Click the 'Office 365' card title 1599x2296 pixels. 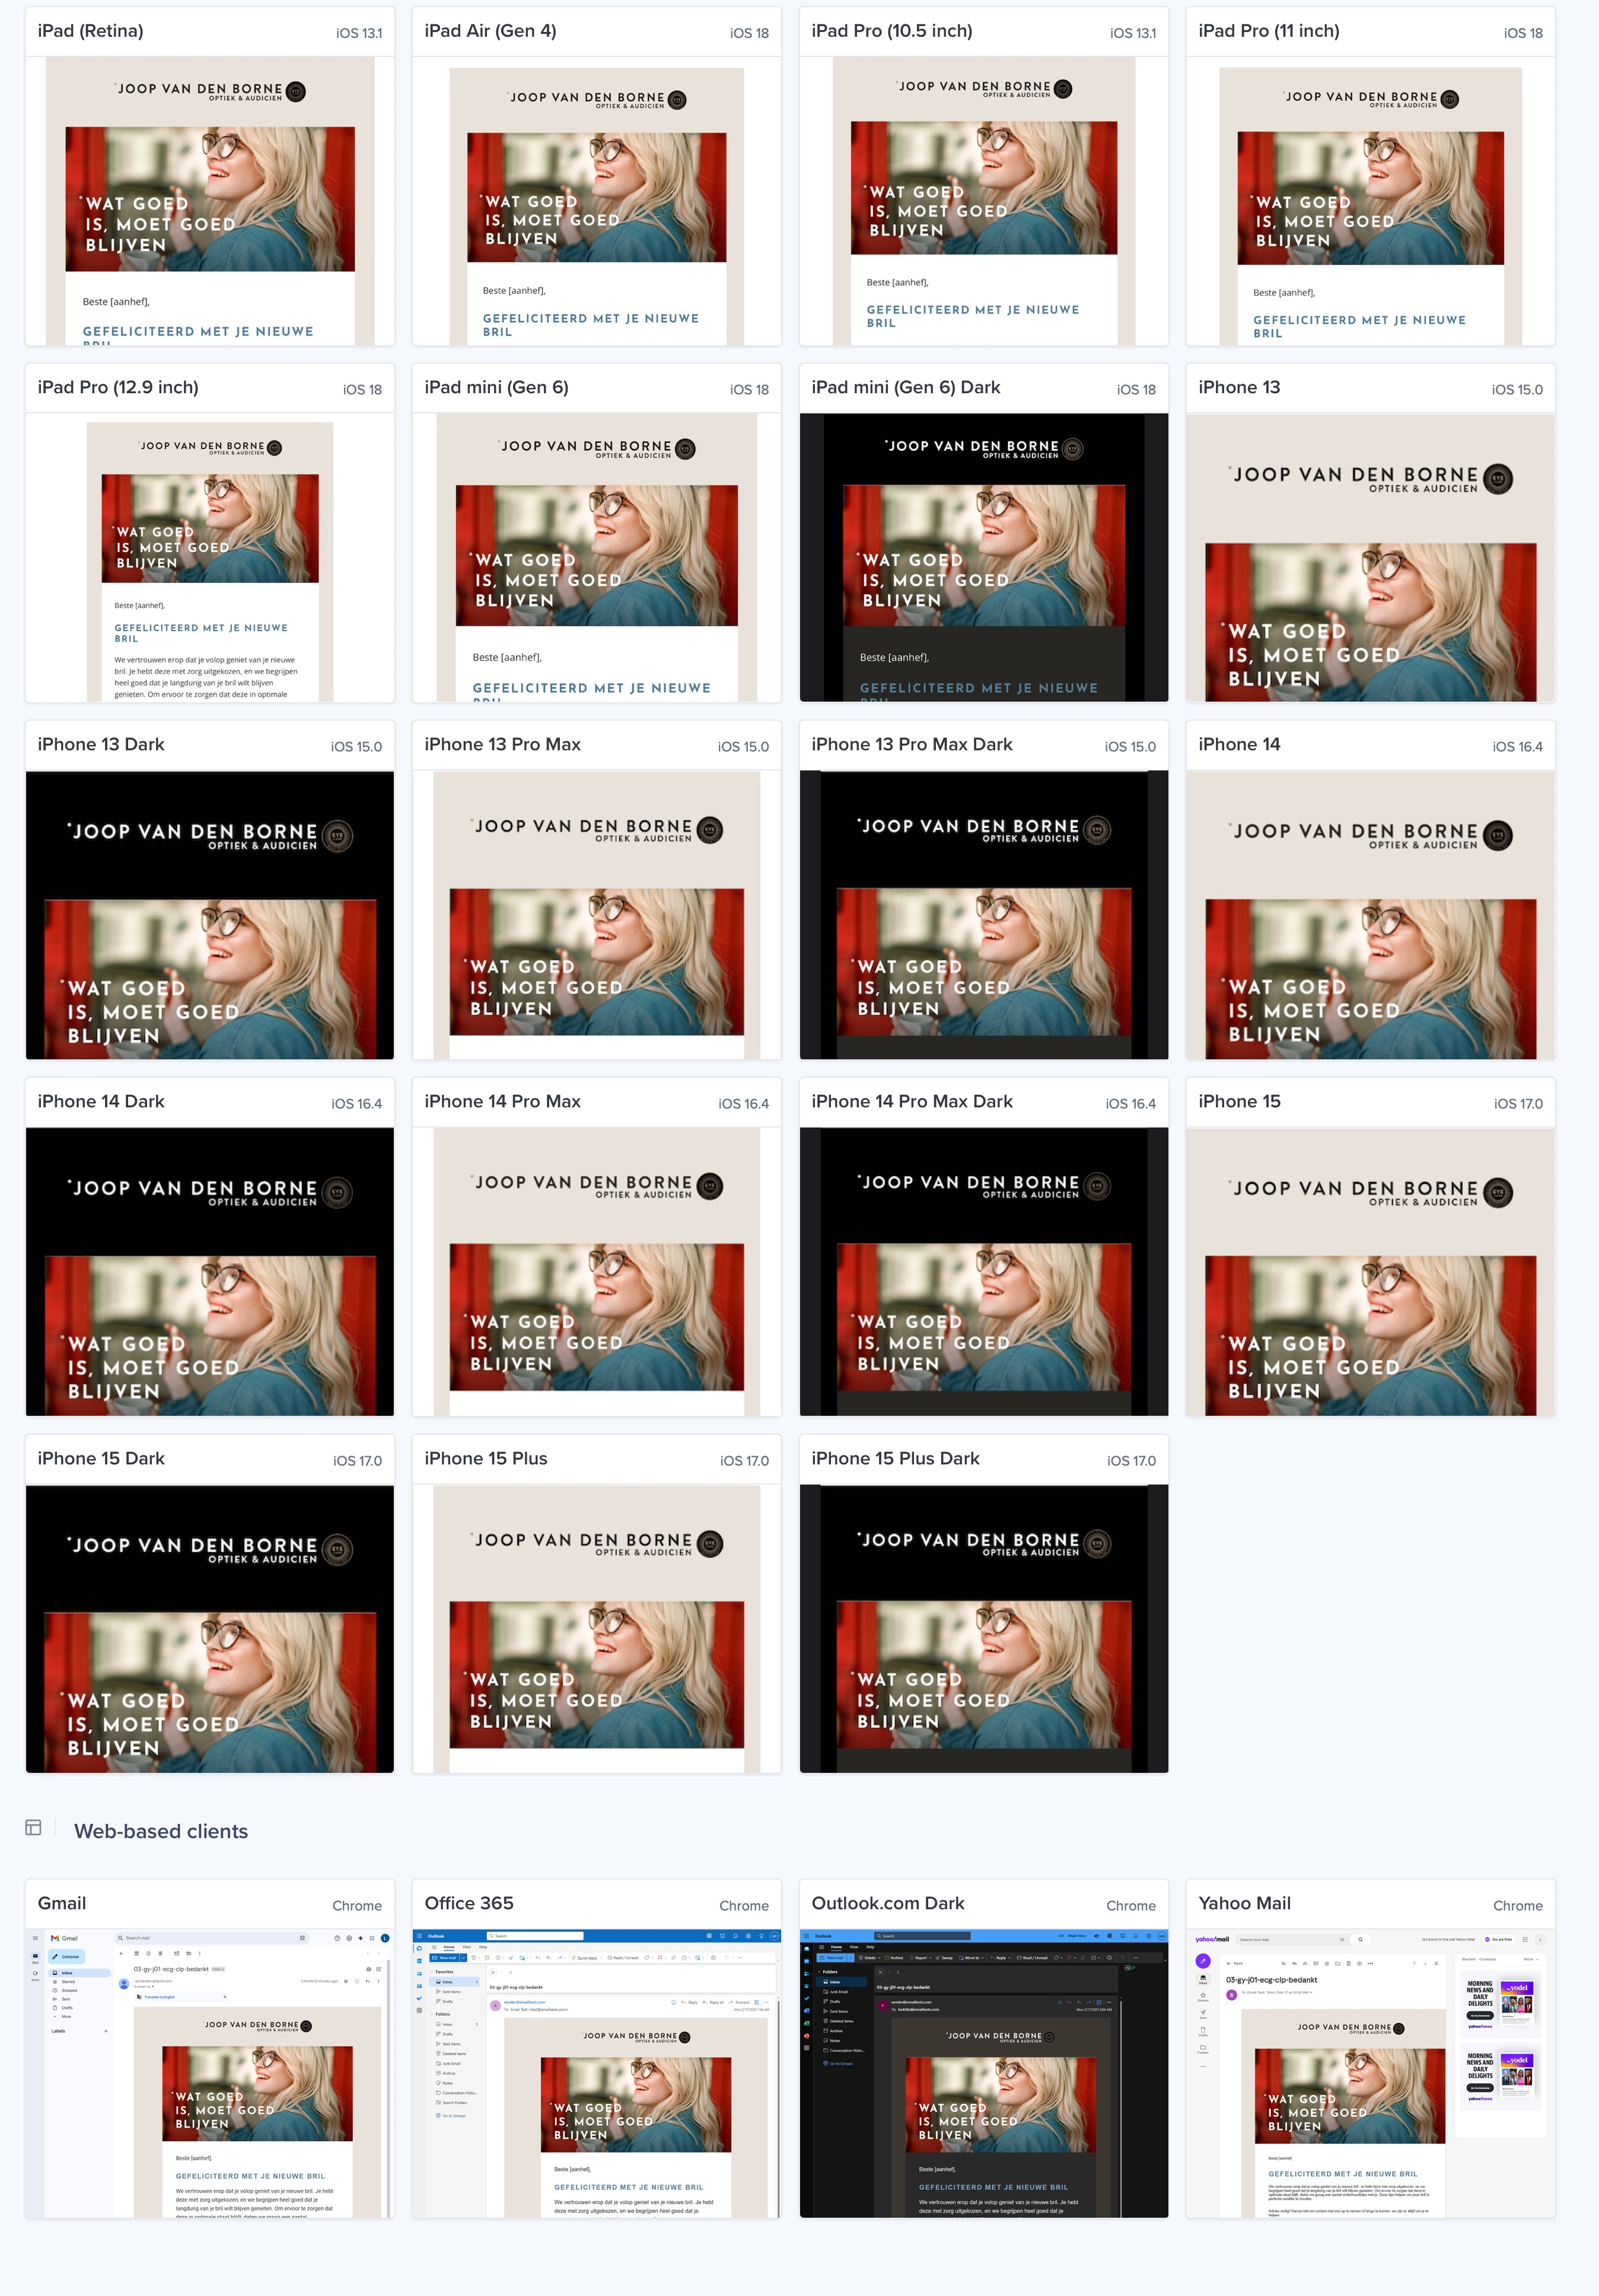click(469, 1904)
